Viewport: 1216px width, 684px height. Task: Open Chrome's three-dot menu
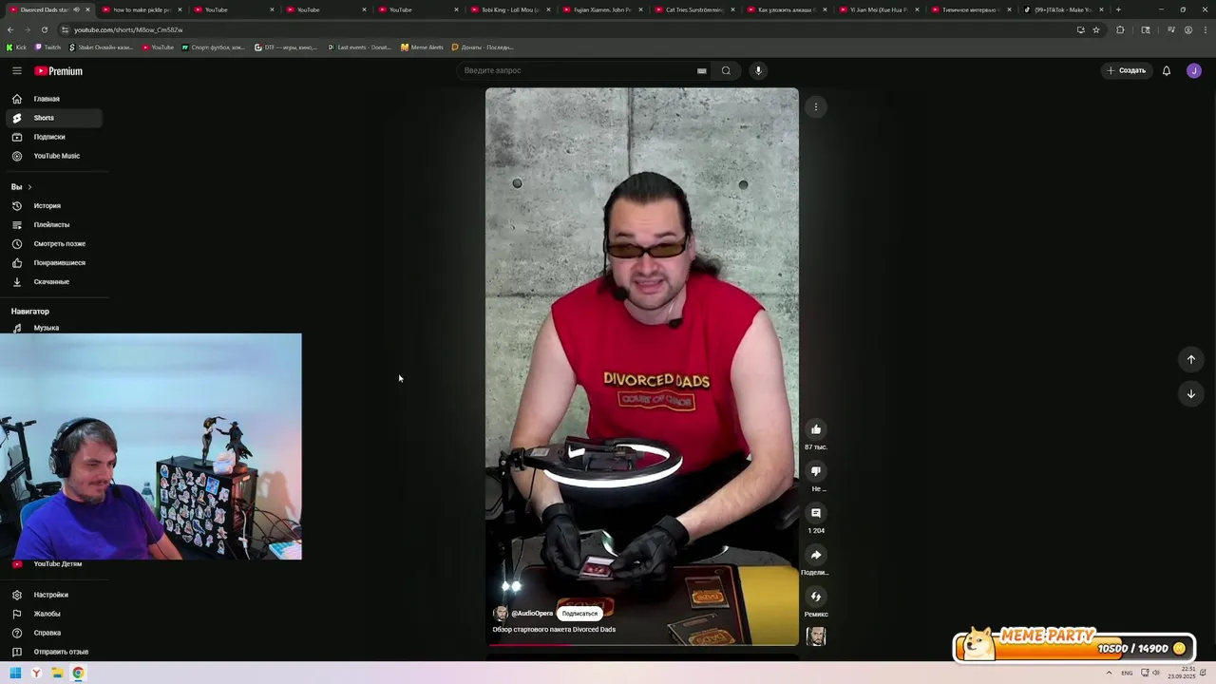click(x=1206, y=29)
